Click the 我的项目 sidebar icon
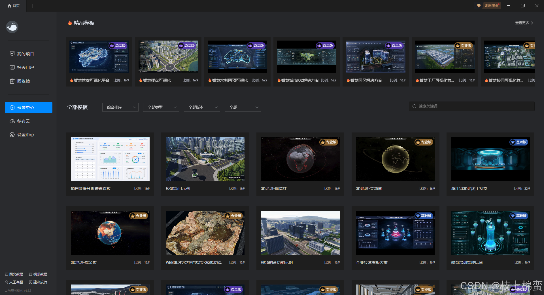 pos(12,54)
